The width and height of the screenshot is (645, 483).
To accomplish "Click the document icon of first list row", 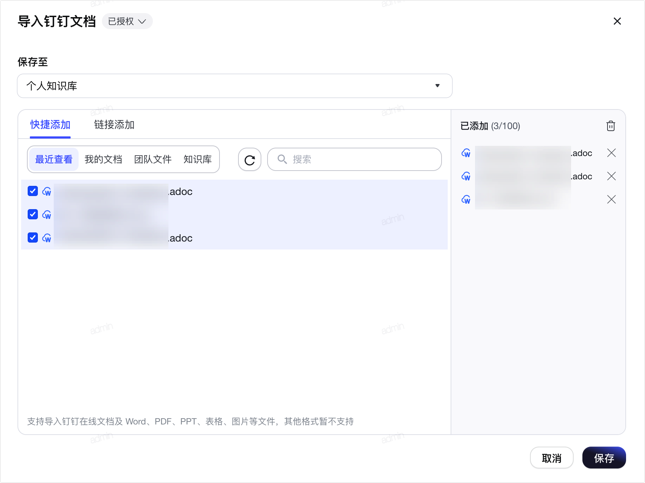I will (x=47, y=191).
